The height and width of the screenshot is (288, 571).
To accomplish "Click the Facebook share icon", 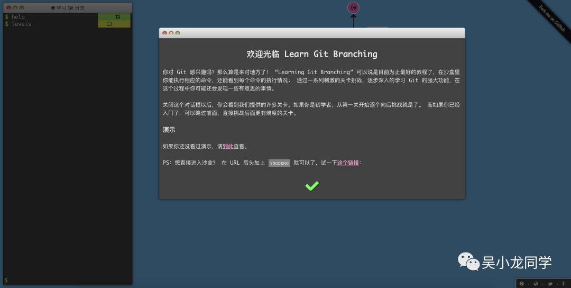I will [564, 284].
